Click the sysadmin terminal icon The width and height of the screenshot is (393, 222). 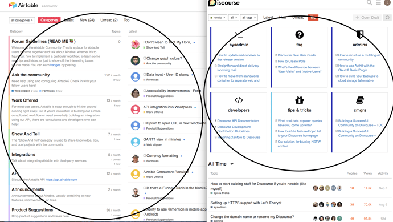[239, 35]
